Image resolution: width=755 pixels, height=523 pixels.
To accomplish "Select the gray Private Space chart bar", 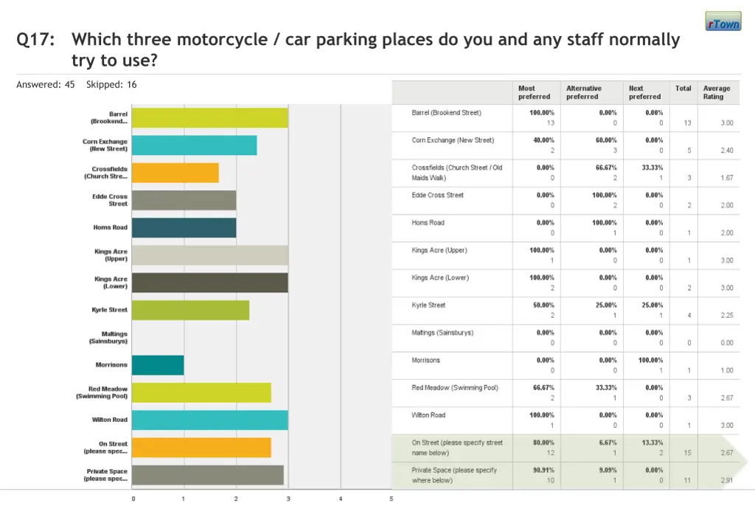I will (x=208, y=475).
